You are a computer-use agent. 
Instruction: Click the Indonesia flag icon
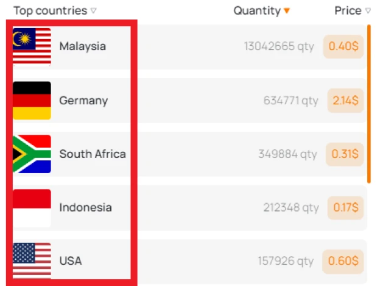click(32, 208)
